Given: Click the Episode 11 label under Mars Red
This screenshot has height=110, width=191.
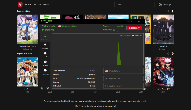Looking at the screenshot, I should pos(163,49).
